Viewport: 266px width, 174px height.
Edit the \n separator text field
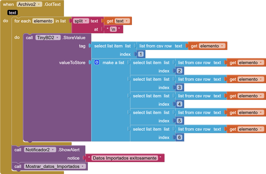click(x=113, y=29)
